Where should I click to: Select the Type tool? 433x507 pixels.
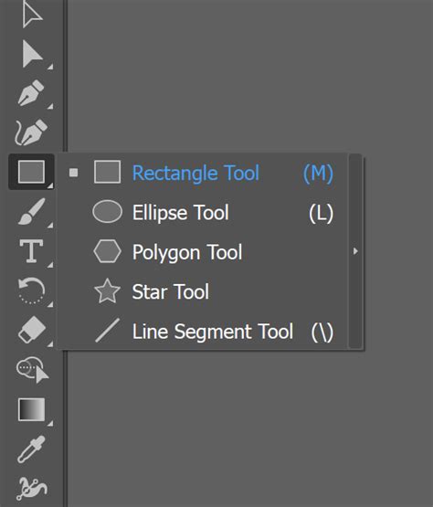pyautogui.click(x=31, y=251)
